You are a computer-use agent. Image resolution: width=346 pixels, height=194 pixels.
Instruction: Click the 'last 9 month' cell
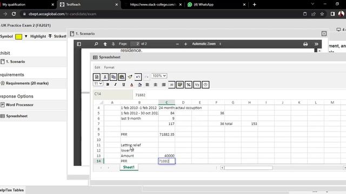click(139, 119)
